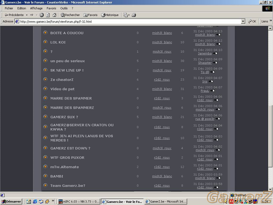
Task: Open the topic Video de pet
Action: [x=62, y=89]
